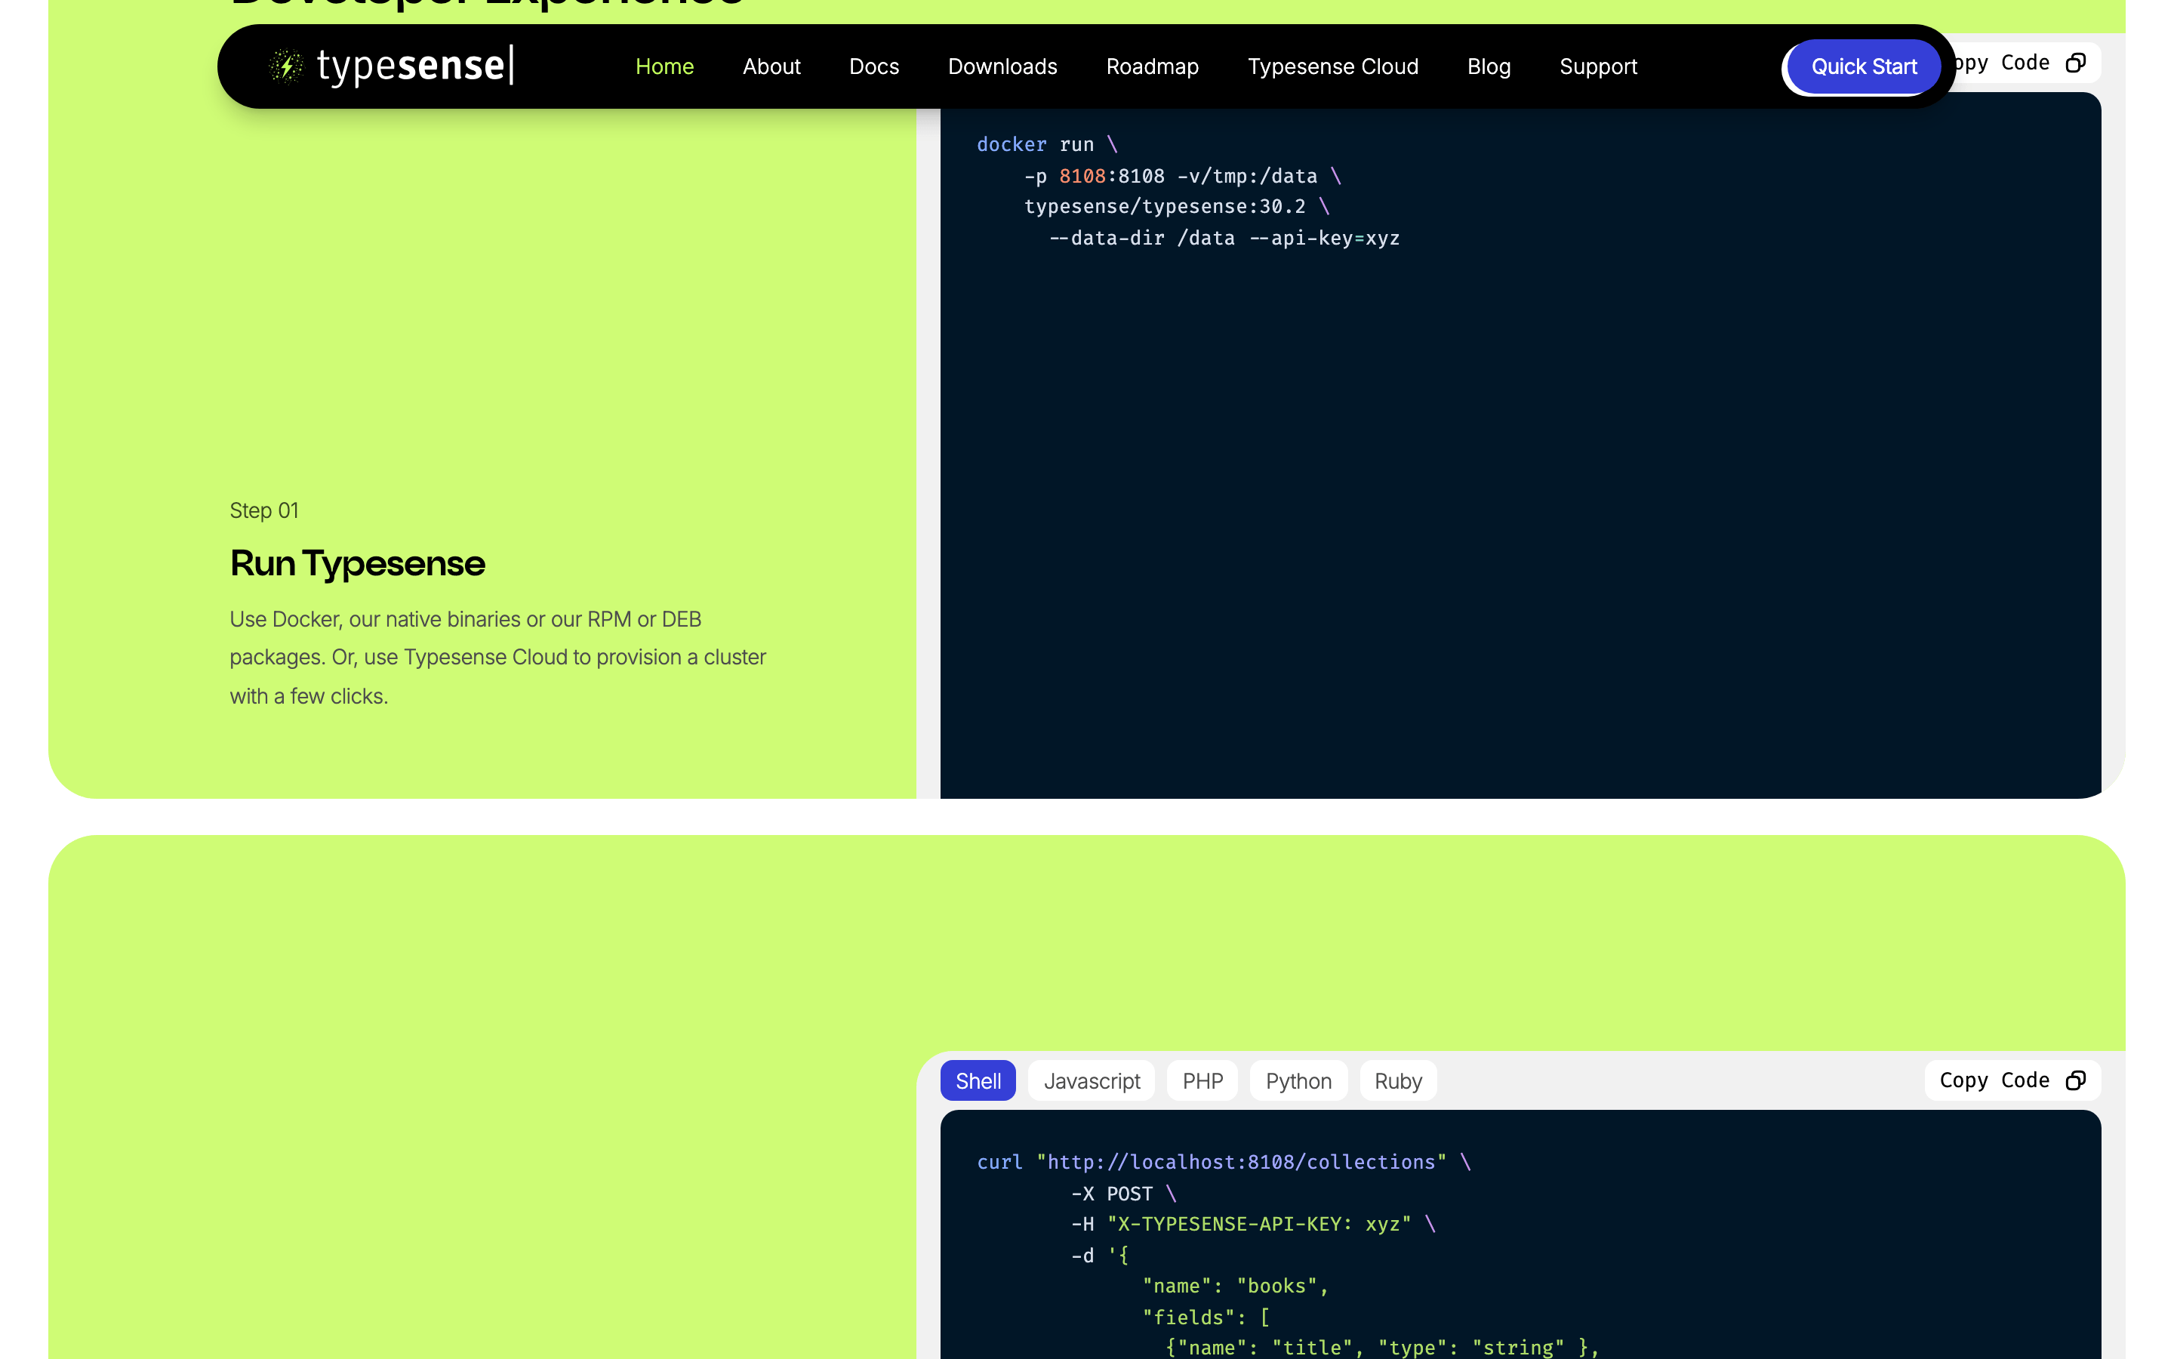The image size is (2174, 1359).
Task: Open the Support page
Action: point(1598,66)
